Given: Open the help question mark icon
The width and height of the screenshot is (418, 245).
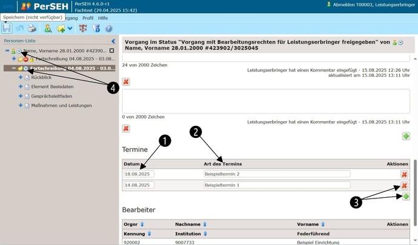Looking at the screenshot, I should tap(108, 28).
